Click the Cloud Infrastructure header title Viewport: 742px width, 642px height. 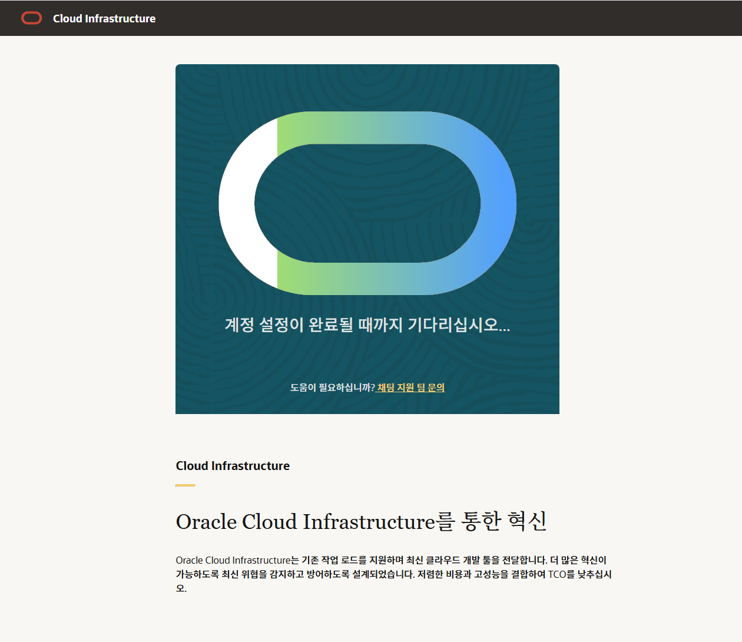click(x=104, y=19)
